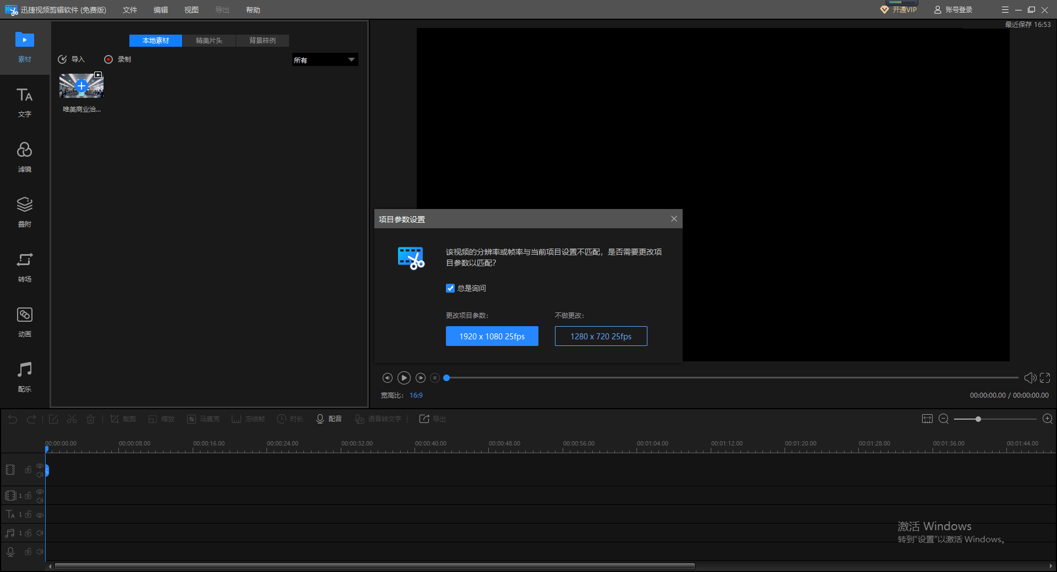Click 账号登录 account login
Viewport: 1057px width, 572px height.
click(x=954, y=10)
